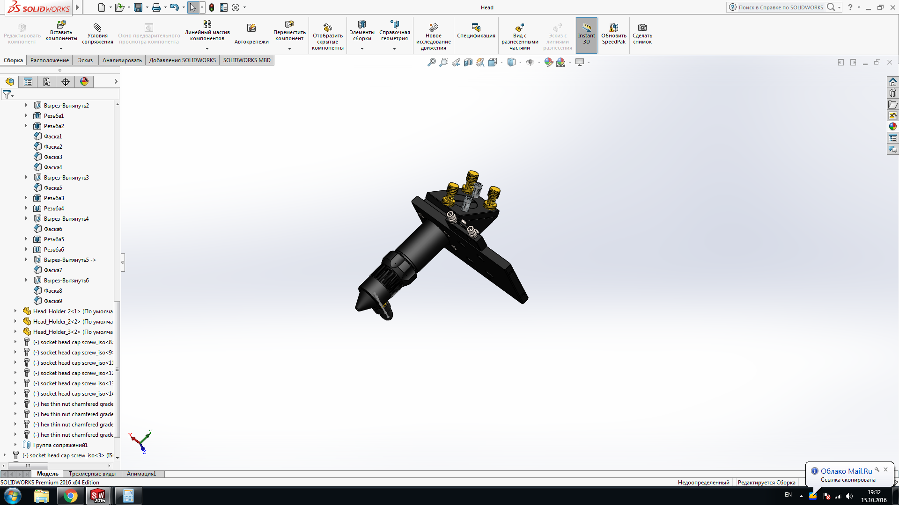
Task: Select the Zoom to Fit magnifier icon
Action: pos(431,62)
